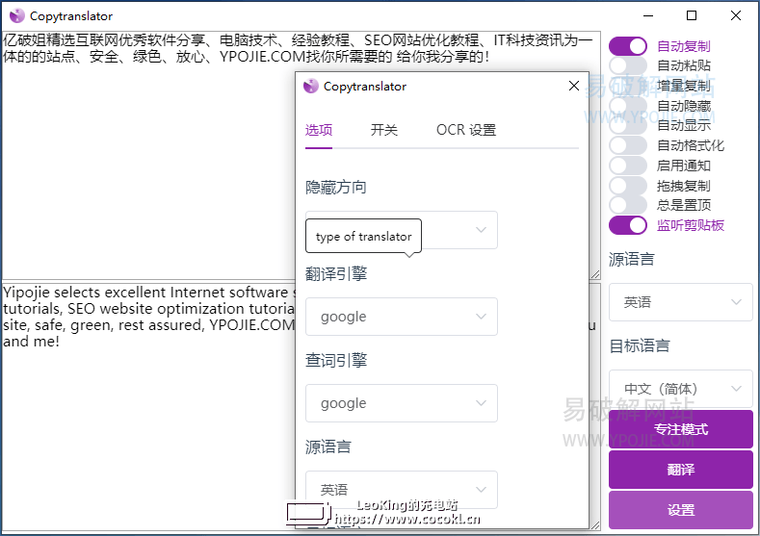Click the Copytranslator logo in settings dialog

point(311,87)
